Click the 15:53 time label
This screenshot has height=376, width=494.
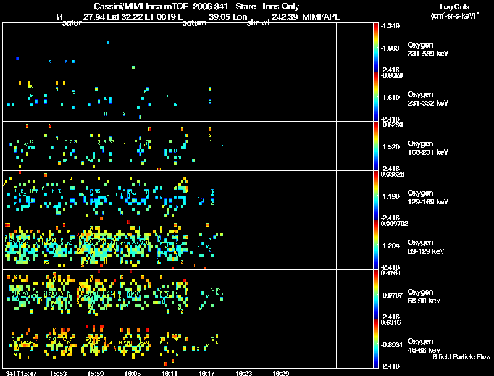click(x=58, y=373)
